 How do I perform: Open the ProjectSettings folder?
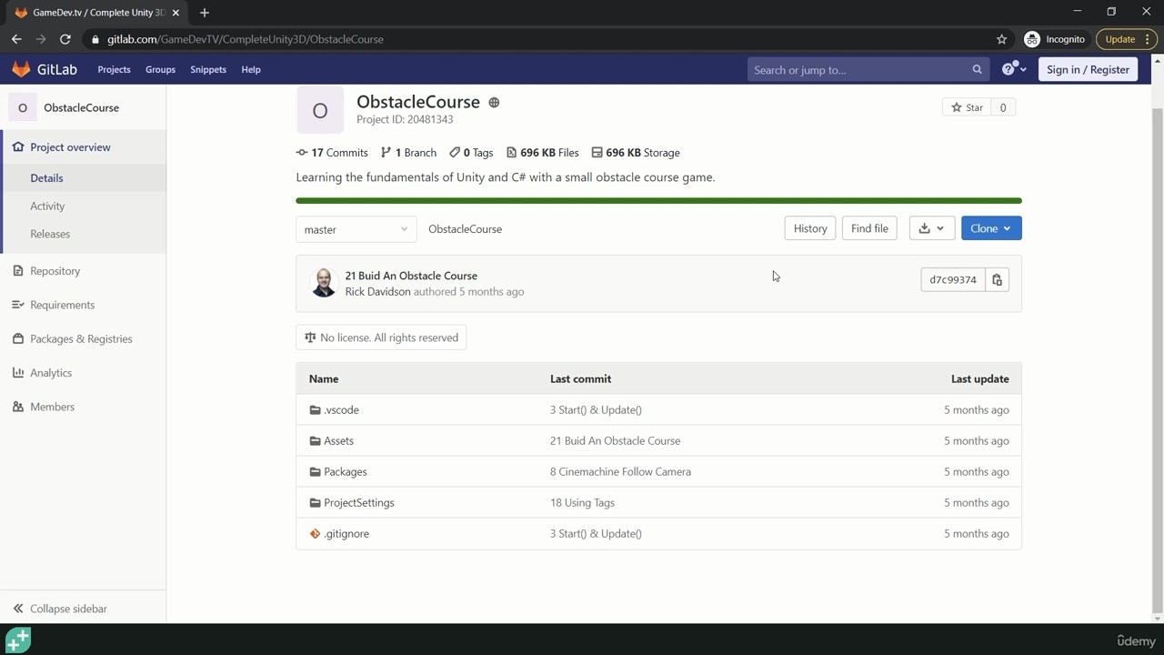(358, 502)
